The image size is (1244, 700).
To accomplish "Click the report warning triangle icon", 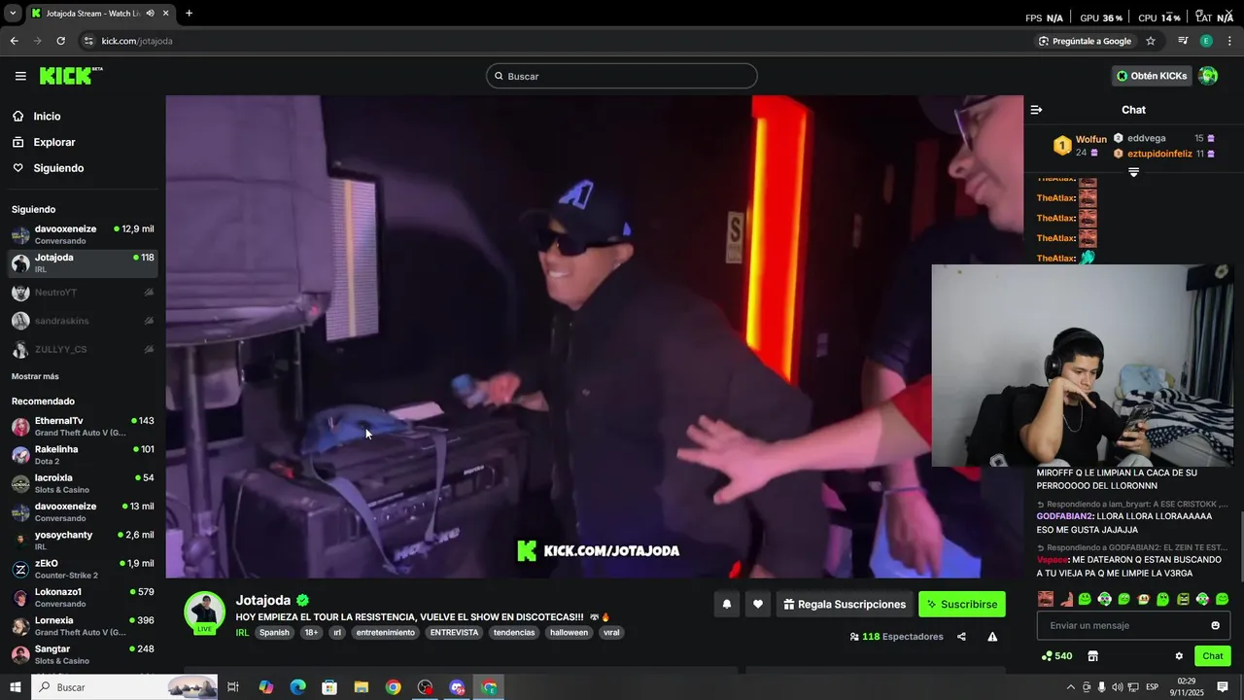I will tap(992, 637).
